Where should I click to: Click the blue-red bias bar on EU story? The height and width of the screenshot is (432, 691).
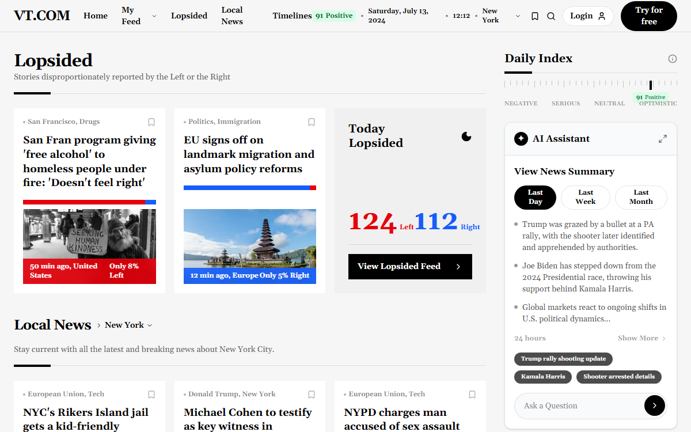click(x=250, y=188)
